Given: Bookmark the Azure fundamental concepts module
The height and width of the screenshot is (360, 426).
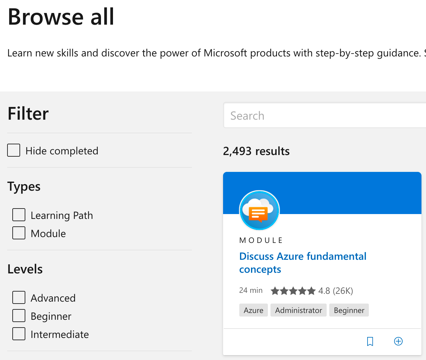Looking at the screenshot, I should click(370, 341).
